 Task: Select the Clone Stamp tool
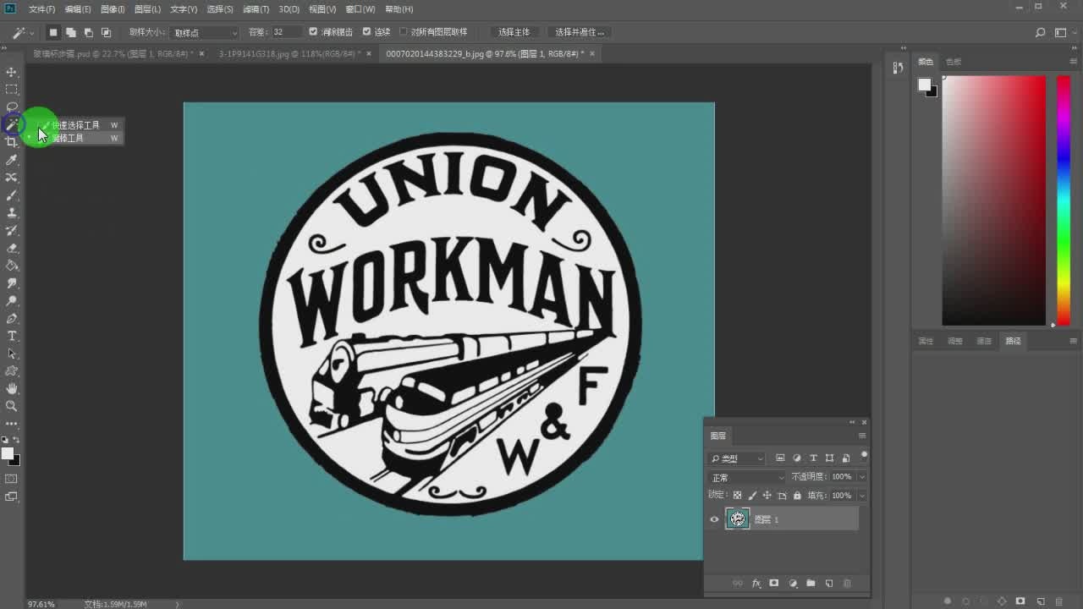tap(12, 213)
